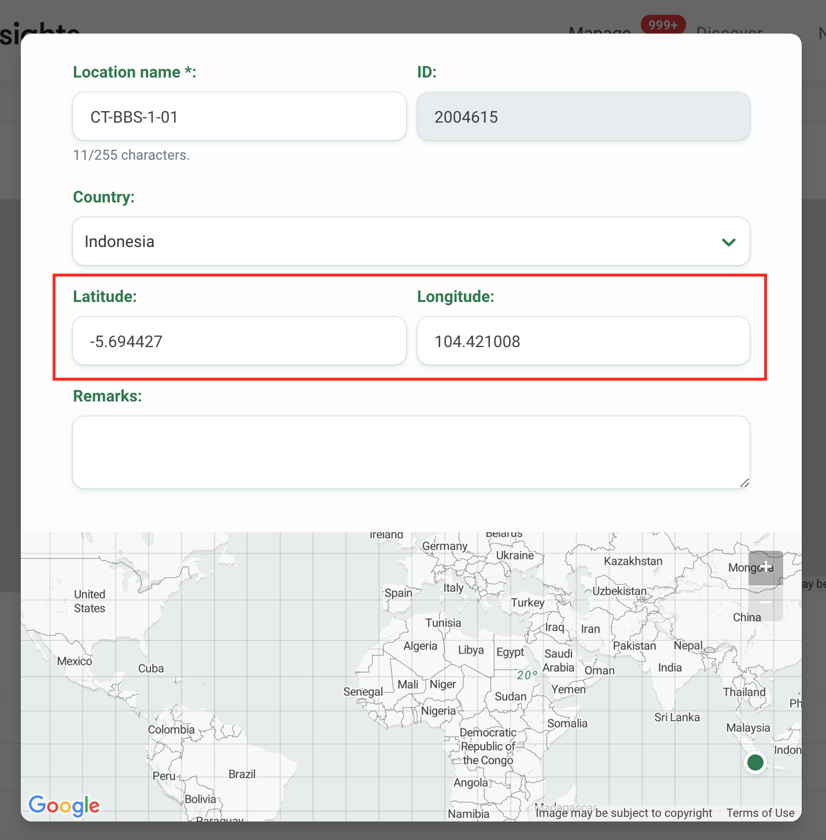Image resolution: width=826 pixels, height=840 pixels.
Task: Click the Colombia label on the map
Action: [171, 730]
